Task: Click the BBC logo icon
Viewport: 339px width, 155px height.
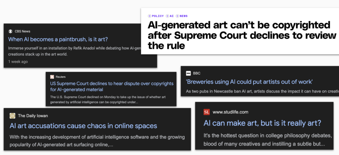Action: pyautogui.click(x=188, y=73)
